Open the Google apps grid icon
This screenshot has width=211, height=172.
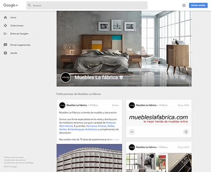pyautogui.click(x=184, y=5)
